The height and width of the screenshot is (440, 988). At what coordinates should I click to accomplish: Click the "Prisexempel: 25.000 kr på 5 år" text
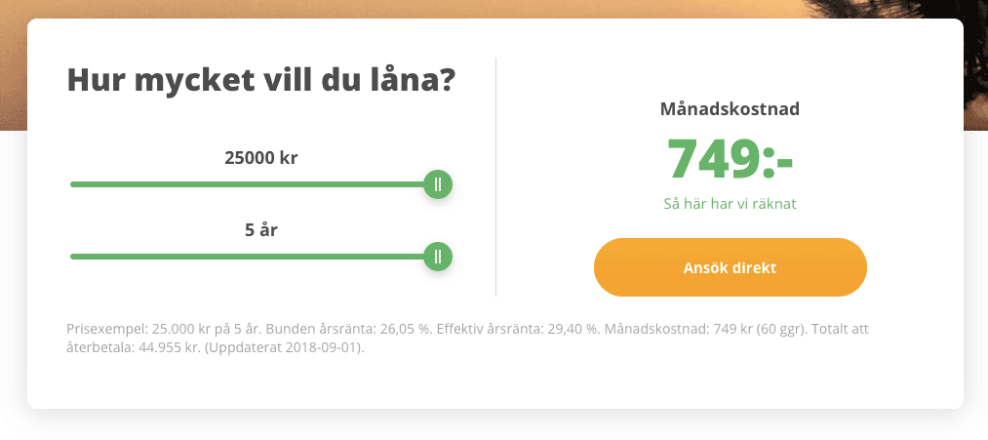coord(164,330)
